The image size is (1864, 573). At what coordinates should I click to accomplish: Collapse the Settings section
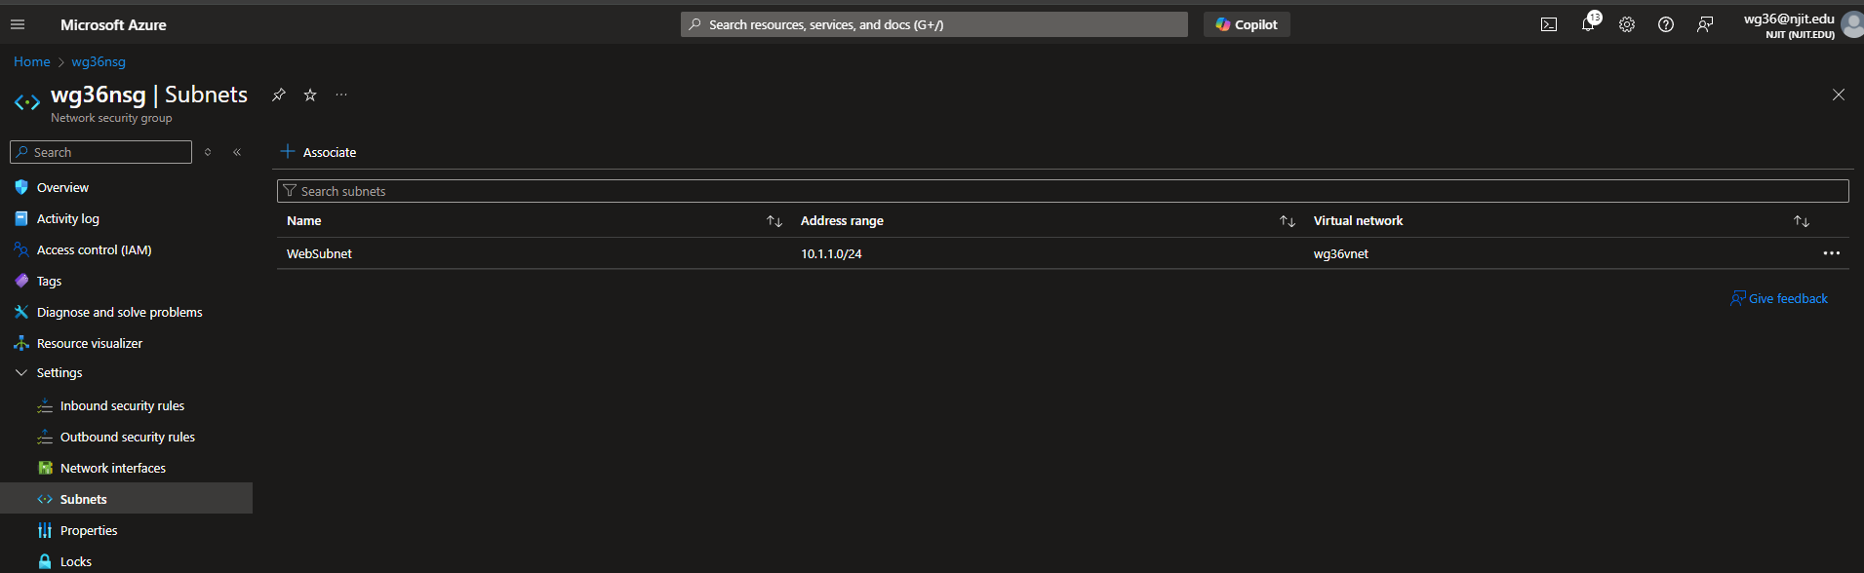click(21, 373)
